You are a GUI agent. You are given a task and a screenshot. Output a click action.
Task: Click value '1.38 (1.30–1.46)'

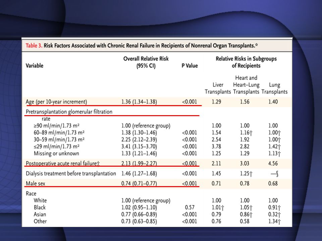[x=139, y=133]
